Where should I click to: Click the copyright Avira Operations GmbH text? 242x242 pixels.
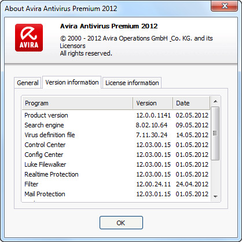pos(137,42)
